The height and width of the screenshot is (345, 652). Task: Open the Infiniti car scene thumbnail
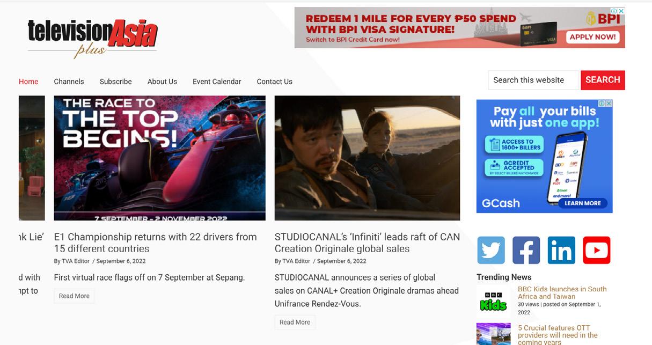pos(367,158)
